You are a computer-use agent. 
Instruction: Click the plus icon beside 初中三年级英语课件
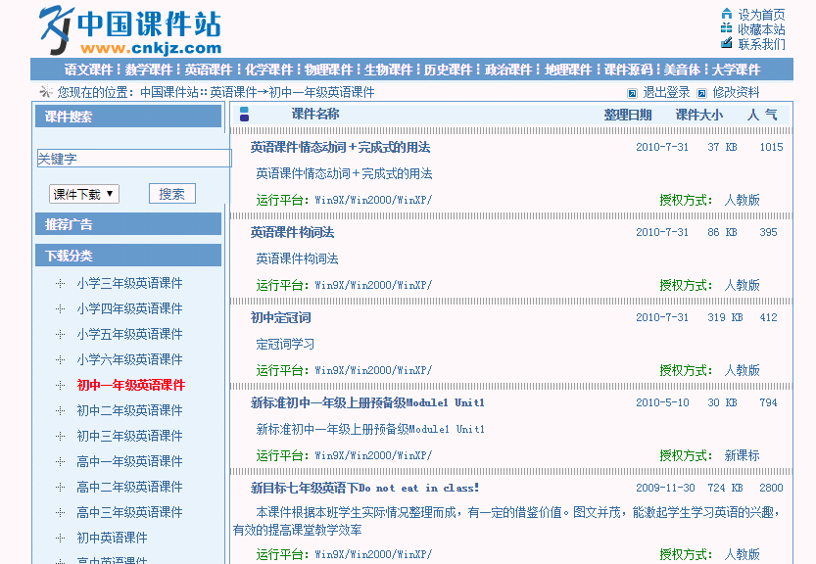(x=61, y=437)
